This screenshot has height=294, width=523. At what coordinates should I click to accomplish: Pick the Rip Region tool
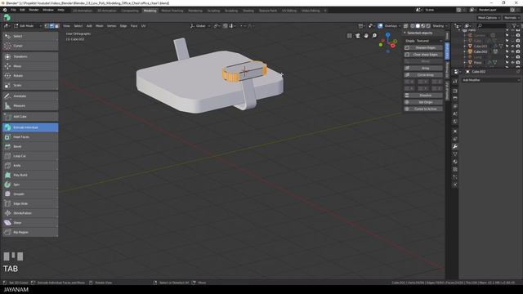[x=30, y=232]
